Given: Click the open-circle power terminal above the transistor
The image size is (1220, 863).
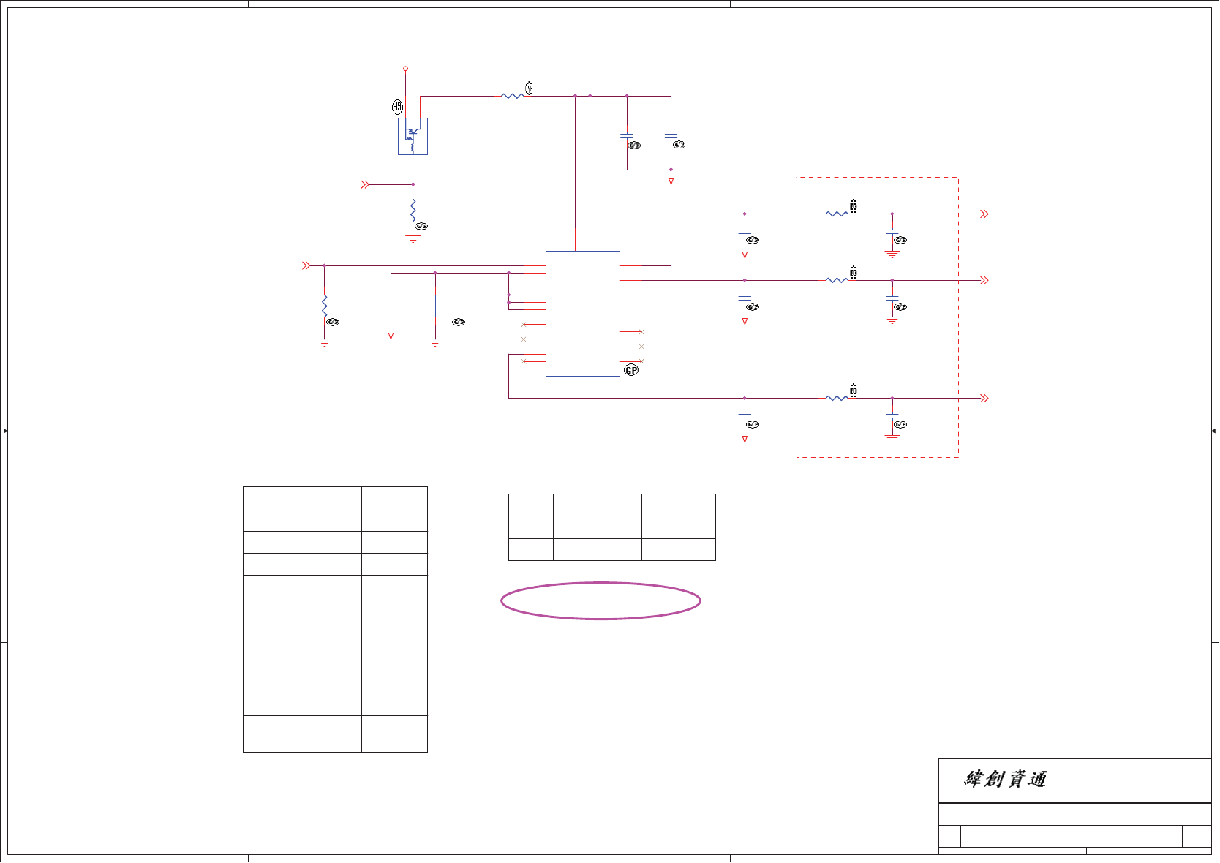Looking at the screenshot, I should click(x=405, y=69).
